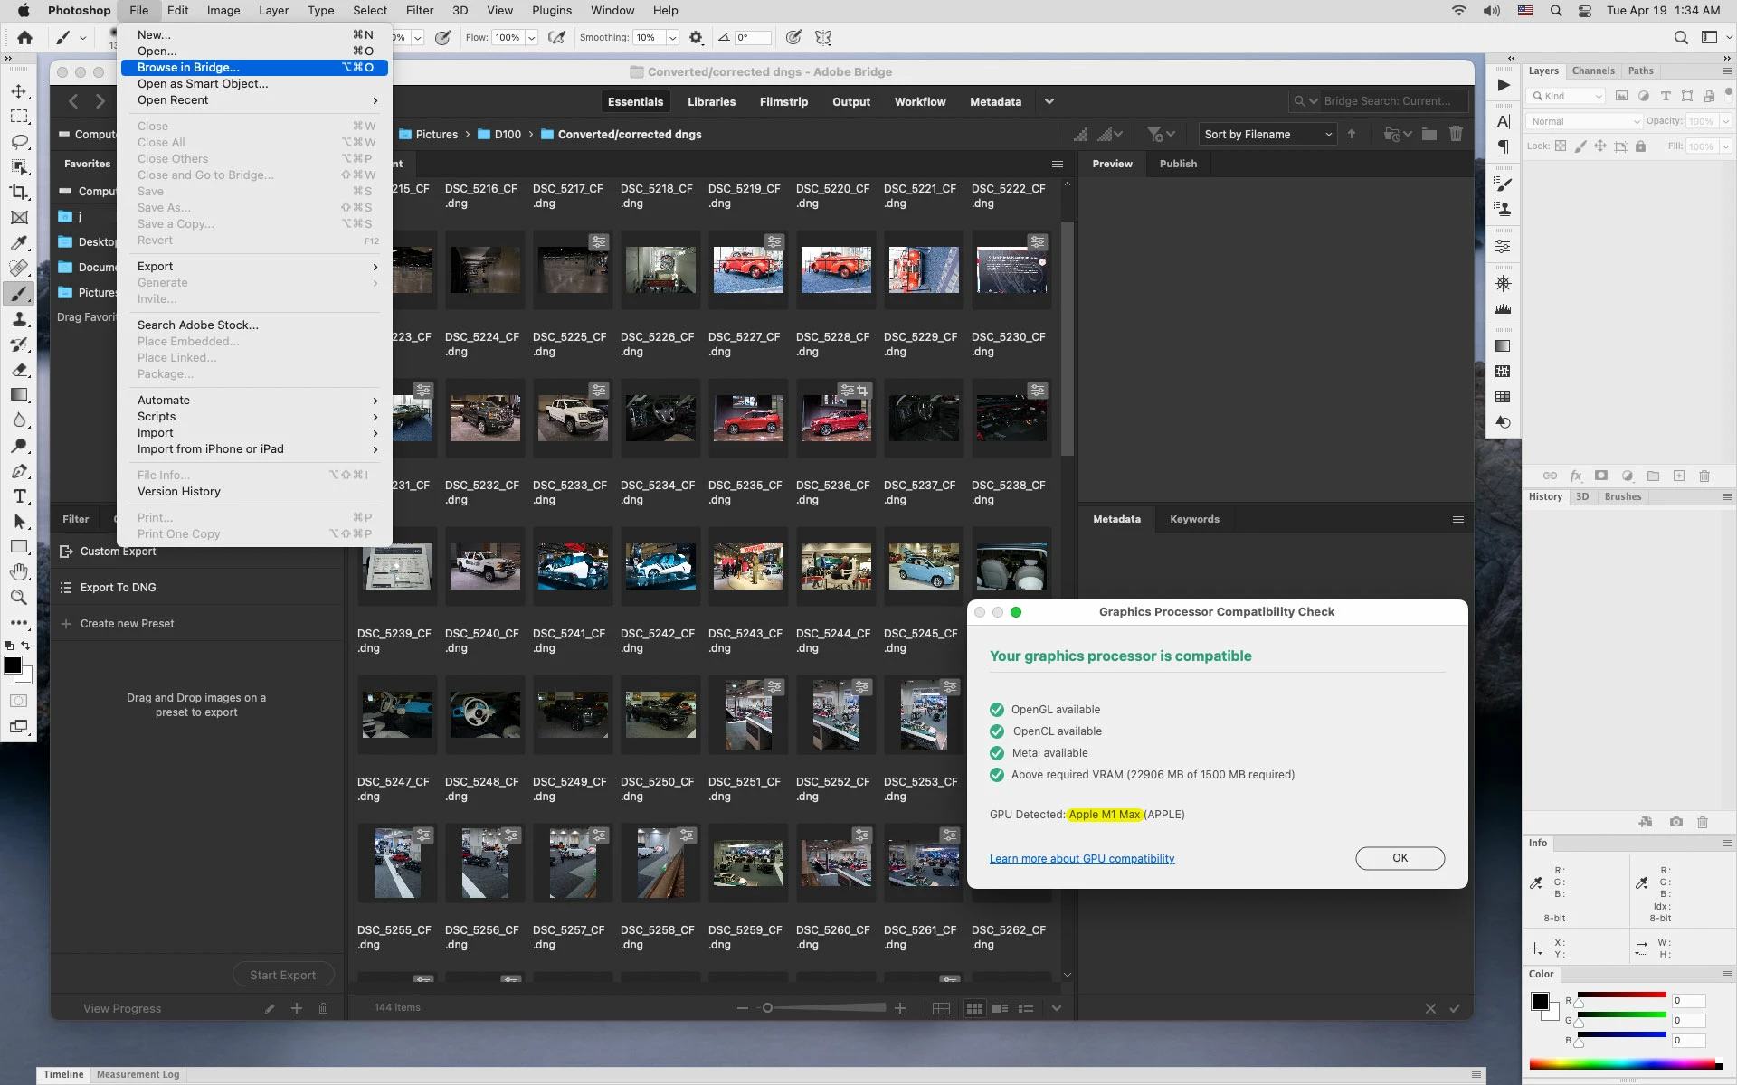
Task: Select the Move tool
Action: pyautogui.click(x=19, y=91)
